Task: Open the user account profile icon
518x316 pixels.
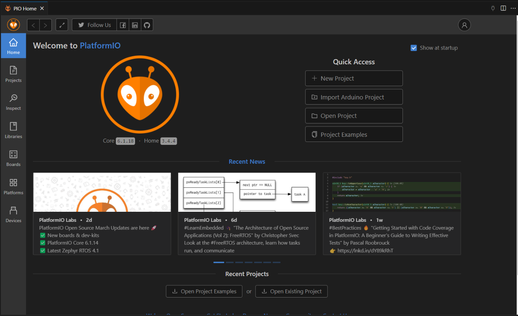Action: (x=464, y=25)
